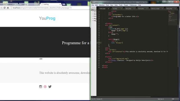
Task: Open the Project menu
Action: click(x=126, y=5)
